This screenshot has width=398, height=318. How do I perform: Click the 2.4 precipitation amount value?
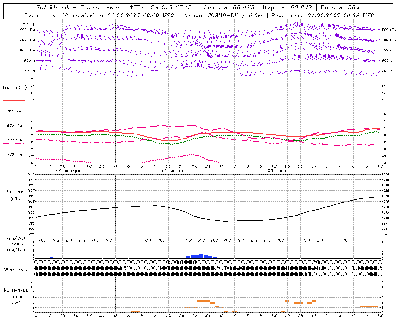pos(201,240)
